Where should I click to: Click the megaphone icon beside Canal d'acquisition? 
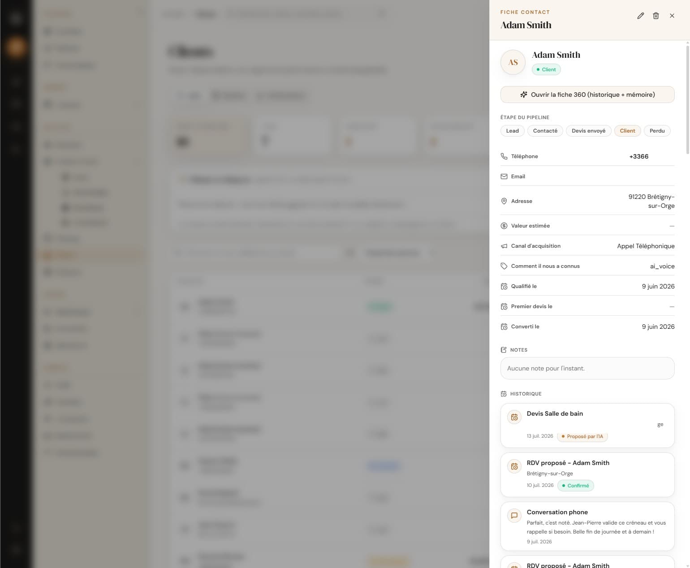coord(504,246)
